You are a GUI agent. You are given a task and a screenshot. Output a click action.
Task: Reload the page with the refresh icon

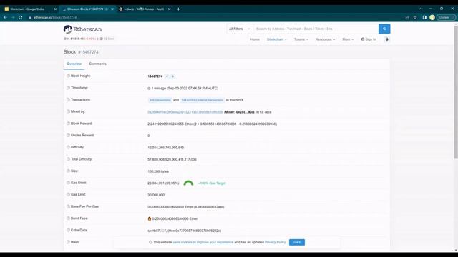coord(21,17)
